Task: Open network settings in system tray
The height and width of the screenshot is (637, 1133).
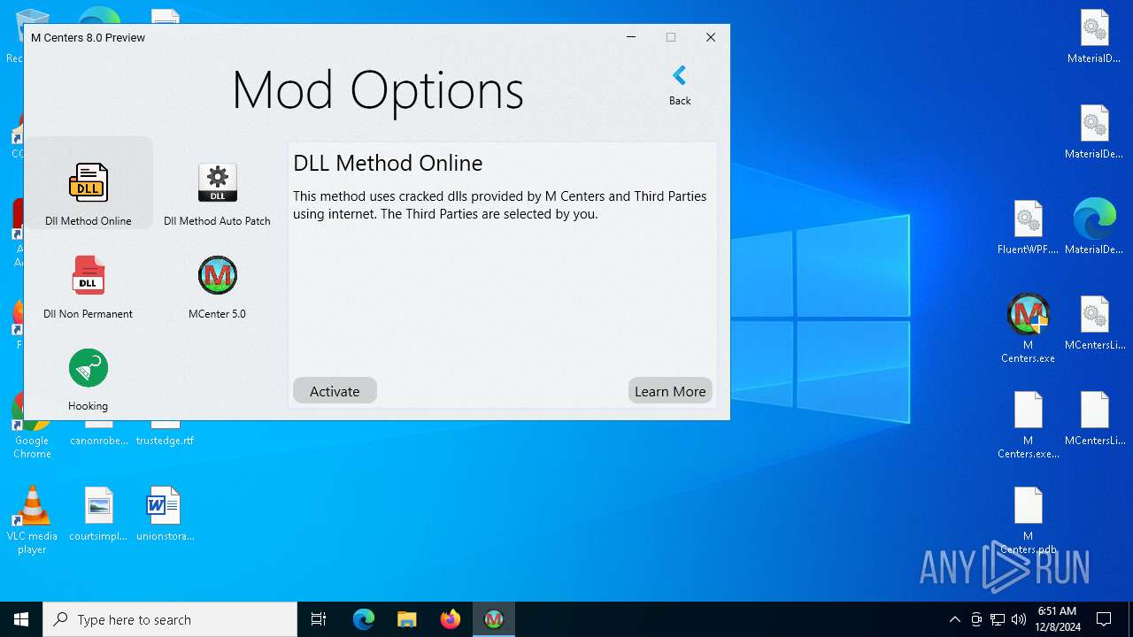Action: 998,619
